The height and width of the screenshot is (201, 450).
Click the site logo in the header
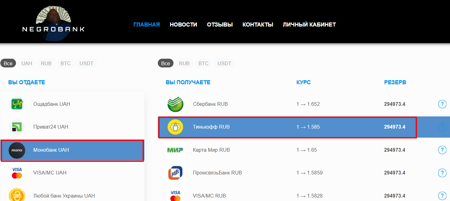click(x=54, y=23)
